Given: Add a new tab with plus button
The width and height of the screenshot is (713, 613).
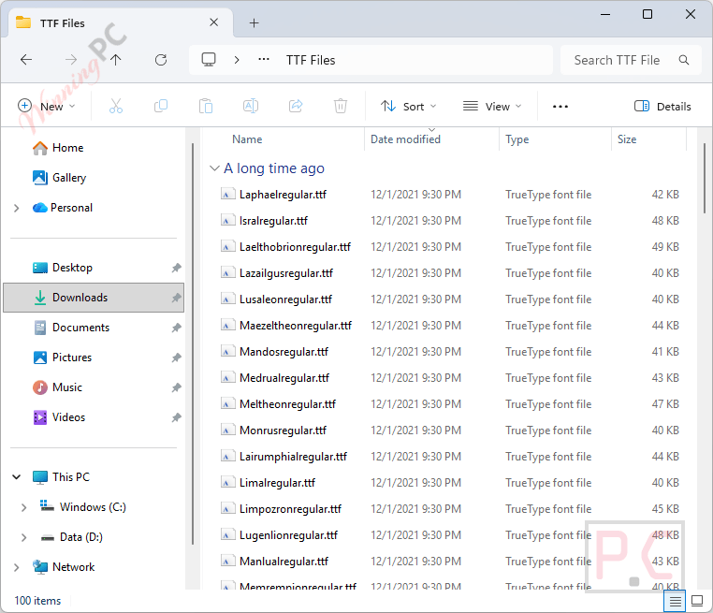Looking at the screenshot, I should coord(255,22).
